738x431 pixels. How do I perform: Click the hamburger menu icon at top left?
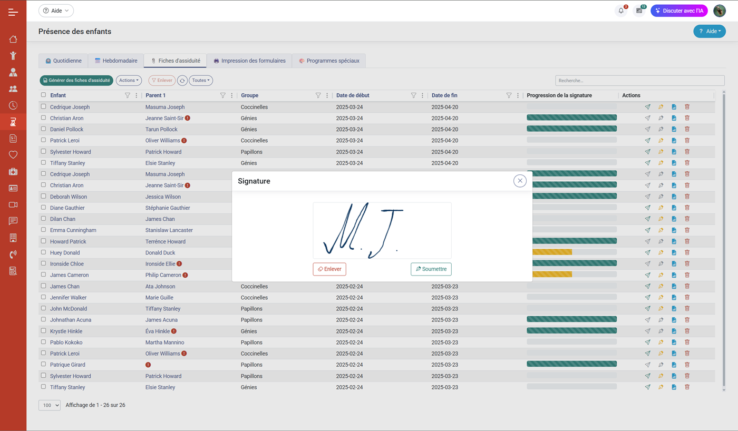coord(13,12)
